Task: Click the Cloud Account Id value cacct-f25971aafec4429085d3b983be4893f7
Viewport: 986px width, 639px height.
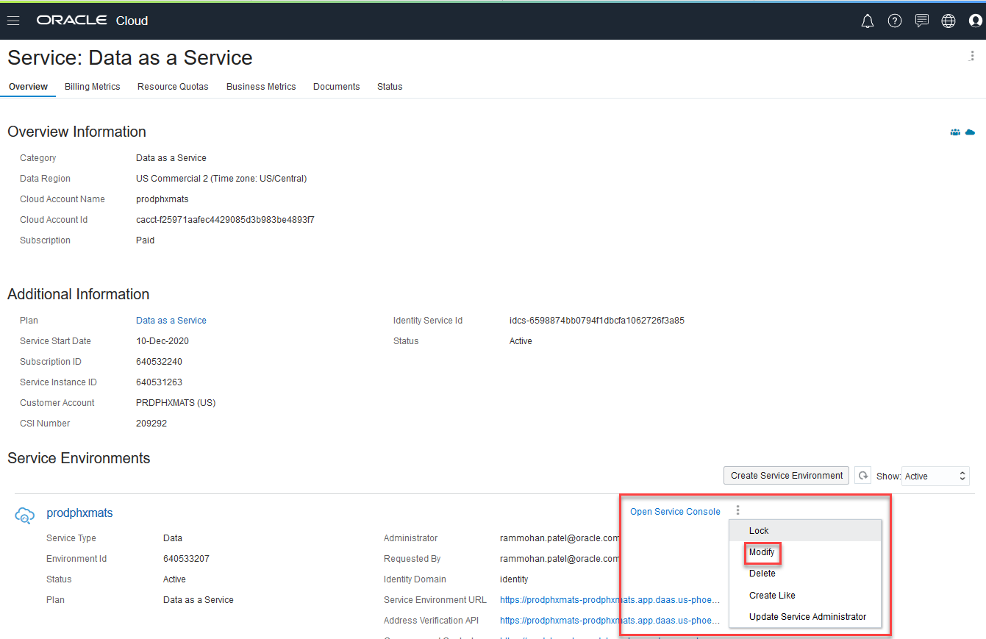Action: (x=225, y=220)
